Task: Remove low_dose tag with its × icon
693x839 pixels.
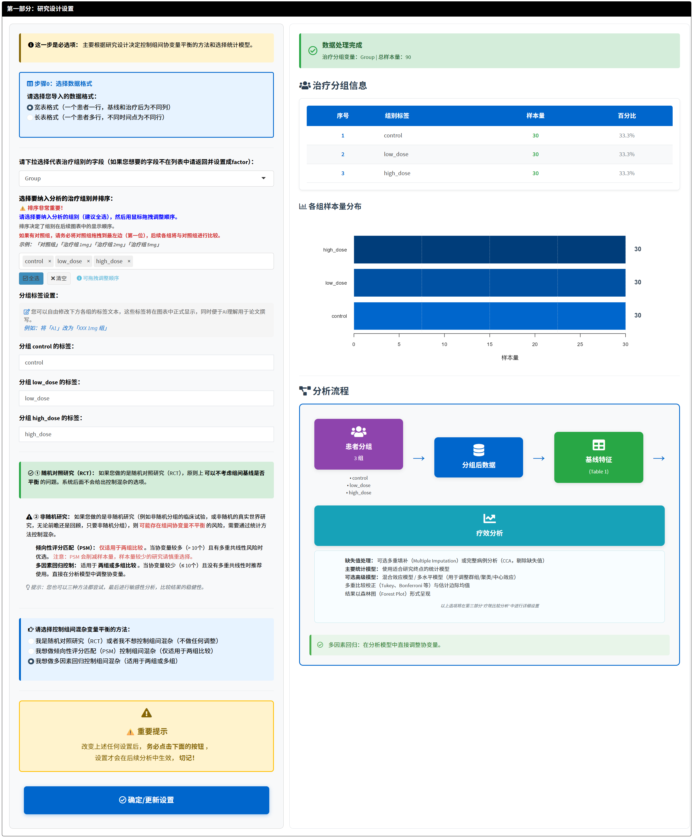Action: 88,261
